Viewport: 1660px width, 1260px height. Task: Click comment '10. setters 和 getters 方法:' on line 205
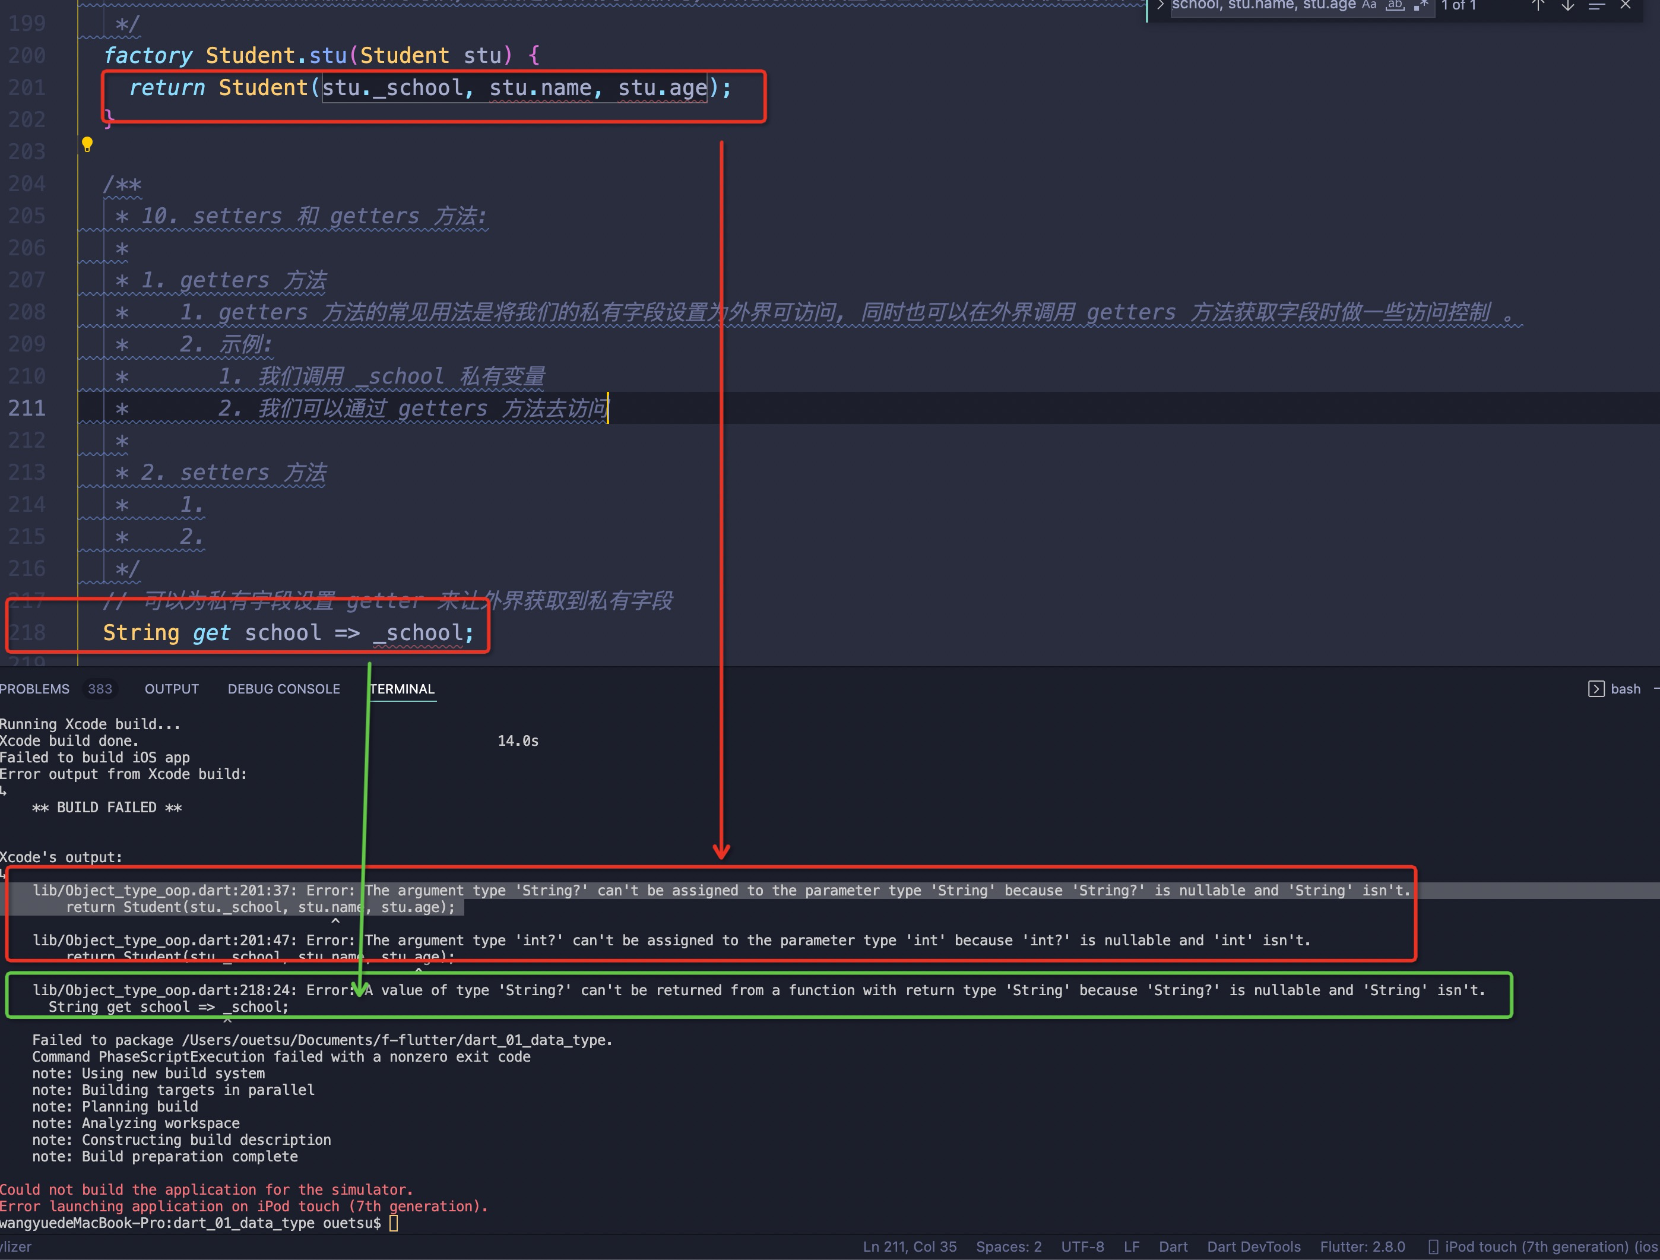tap(315, 216)
